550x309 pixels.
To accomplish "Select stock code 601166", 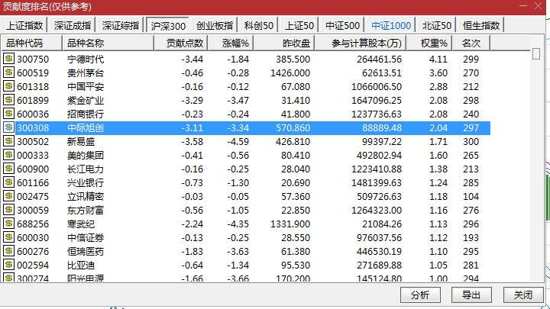I will 33,183.
